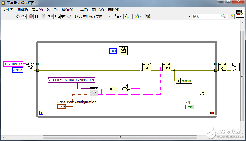Open the 工具(T) menu
246x141 pixels.
82,10
